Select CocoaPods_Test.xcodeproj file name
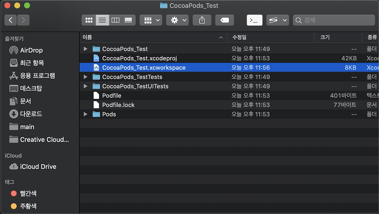The height and width of the screenshot is (214, 379). point(139,58)
